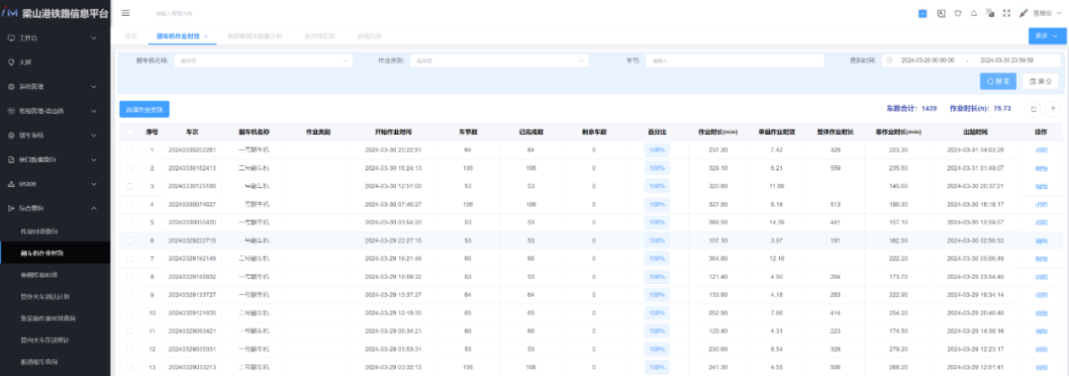Expand the 更多 dropdown button
Screen dimensions: 1069x376
1047,36
